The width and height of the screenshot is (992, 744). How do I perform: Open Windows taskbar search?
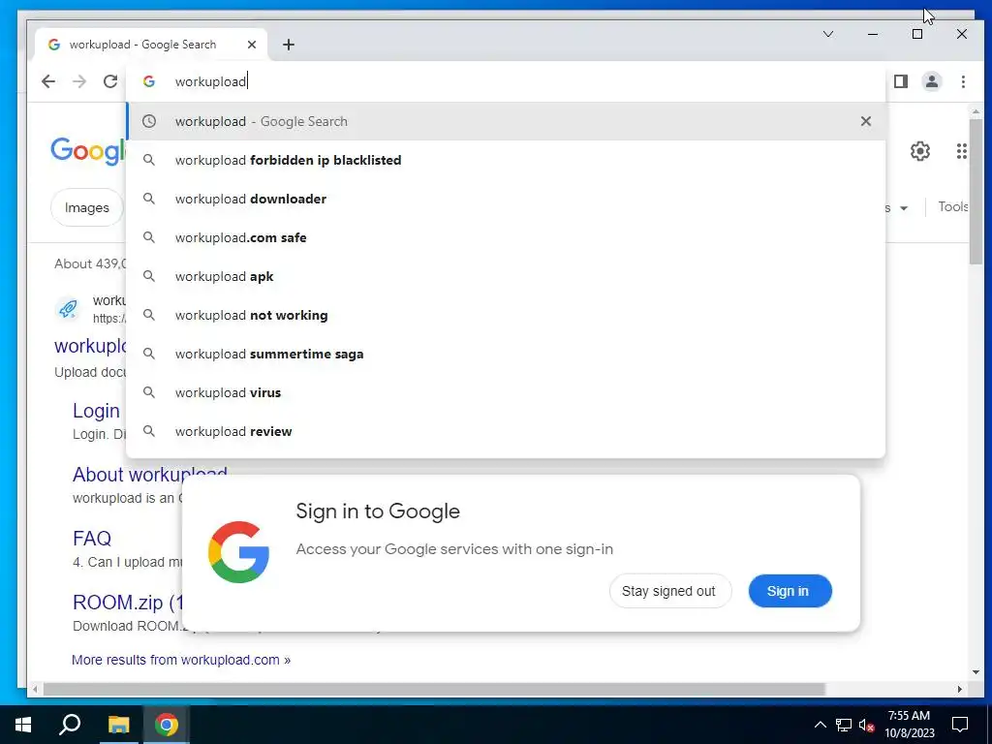tap(70, 725)
